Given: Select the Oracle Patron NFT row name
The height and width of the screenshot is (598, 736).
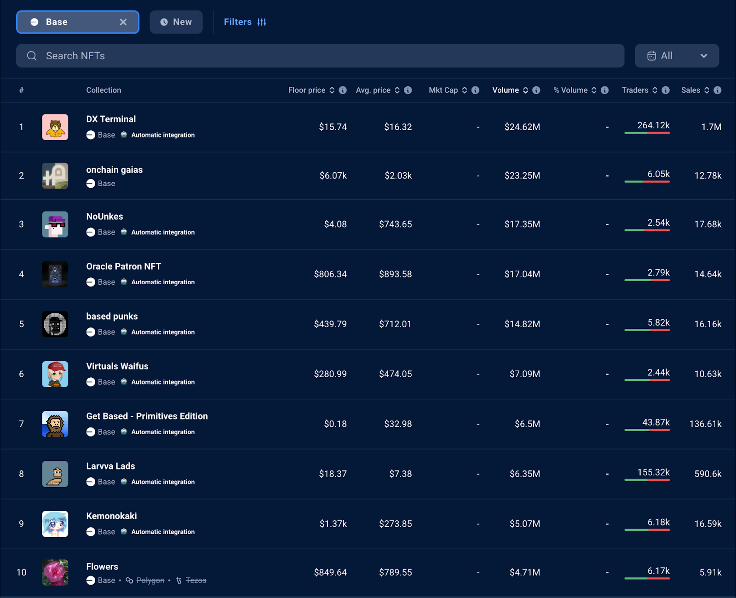Looking at the screenshot, I should click(x=123, y=266).
